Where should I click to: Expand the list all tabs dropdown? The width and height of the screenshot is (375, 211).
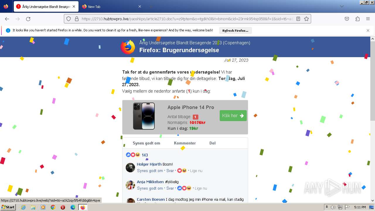(x=342, y=6)
